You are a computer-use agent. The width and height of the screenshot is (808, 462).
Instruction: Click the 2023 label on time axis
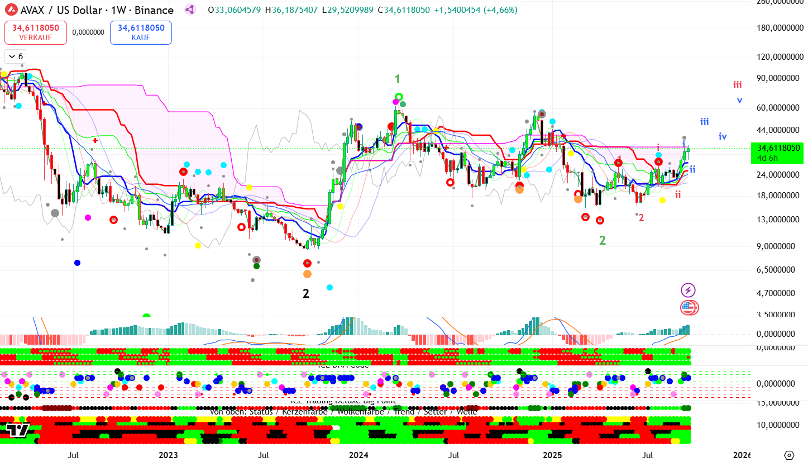[x=168, y=455]
